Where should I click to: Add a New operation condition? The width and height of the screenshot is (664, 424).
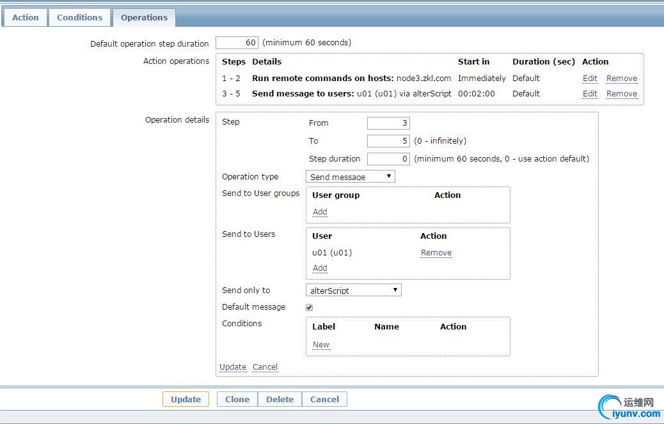[x=320, y=345]
